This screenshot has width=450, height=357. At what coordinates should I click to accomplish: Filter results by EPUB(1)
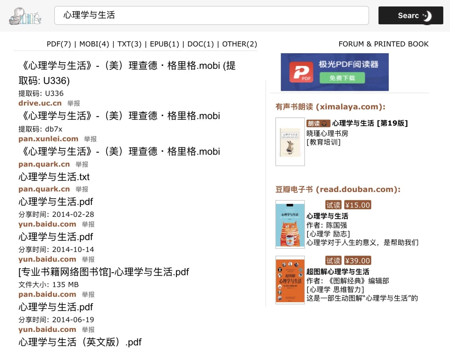click(x=164, y=44)
